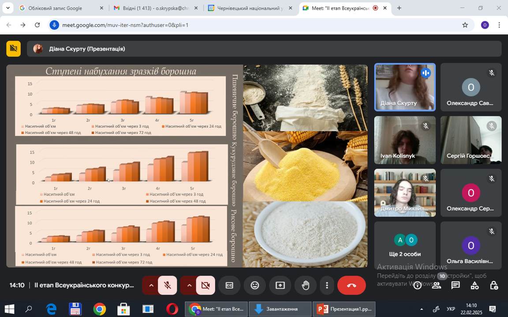
Task: Open Презентація1 PowerPoint in taskbar
Action: pos(344,309)
